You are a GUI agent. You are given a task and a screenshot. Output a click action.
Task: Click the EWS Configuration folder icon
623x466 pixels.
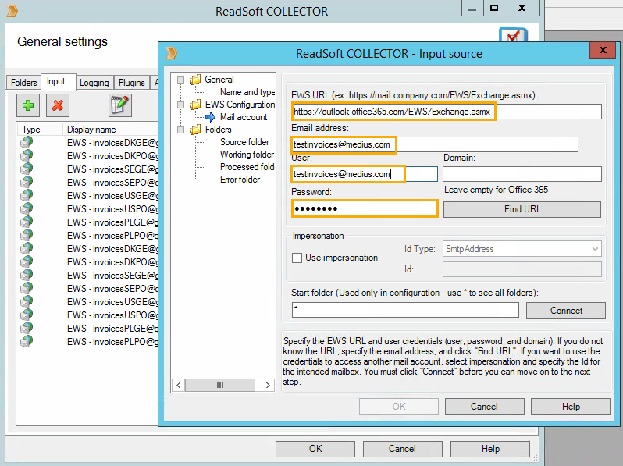(x=195, y=105)
